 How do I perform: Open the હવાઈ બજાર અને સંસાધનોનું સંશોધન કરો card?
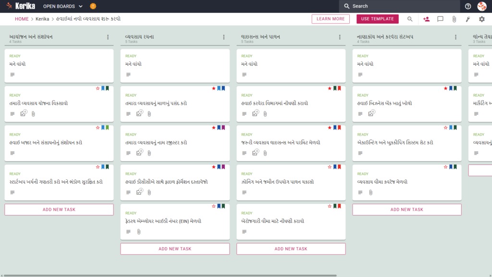point(59,143)
